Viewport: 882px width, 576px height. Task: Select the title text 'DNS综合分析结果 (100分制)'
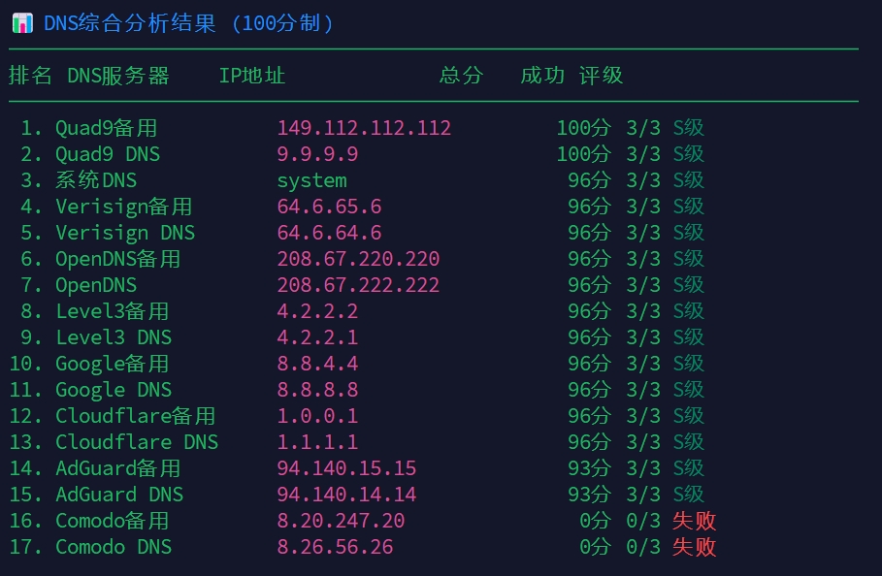(188, 23)
